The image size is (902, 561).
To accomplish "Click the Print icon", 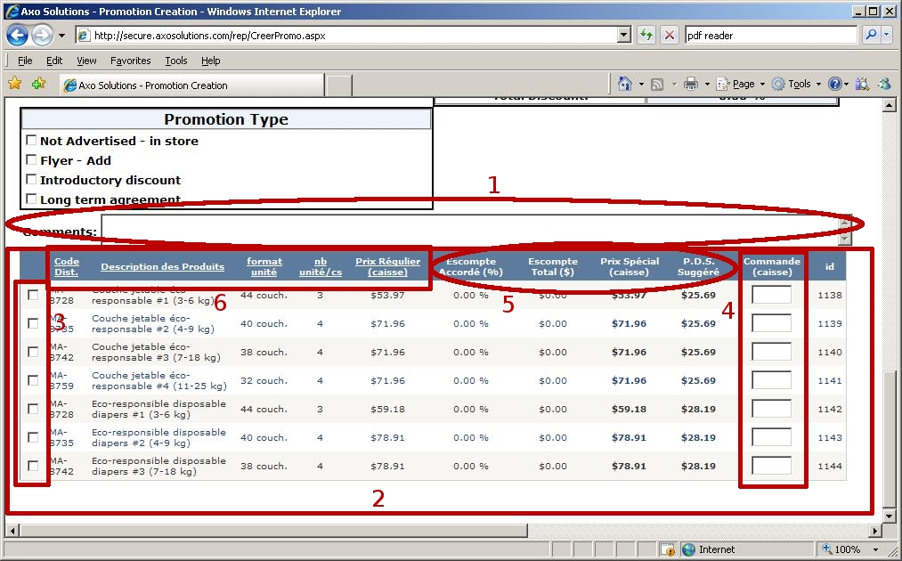I will [x=690, y=84].
